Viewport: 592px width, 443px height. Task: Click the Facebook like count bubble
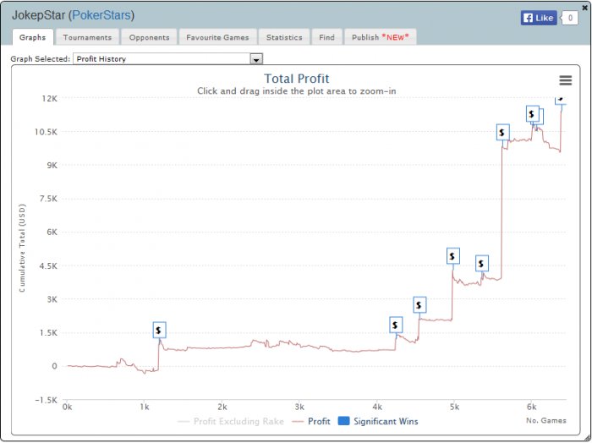click(570, 18)
